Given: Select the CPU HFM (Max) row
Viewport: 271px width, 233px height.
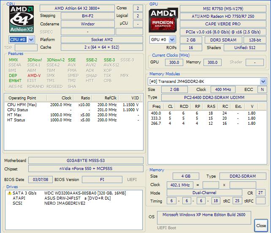Looking at the screenshot, I should coord(73,105).
